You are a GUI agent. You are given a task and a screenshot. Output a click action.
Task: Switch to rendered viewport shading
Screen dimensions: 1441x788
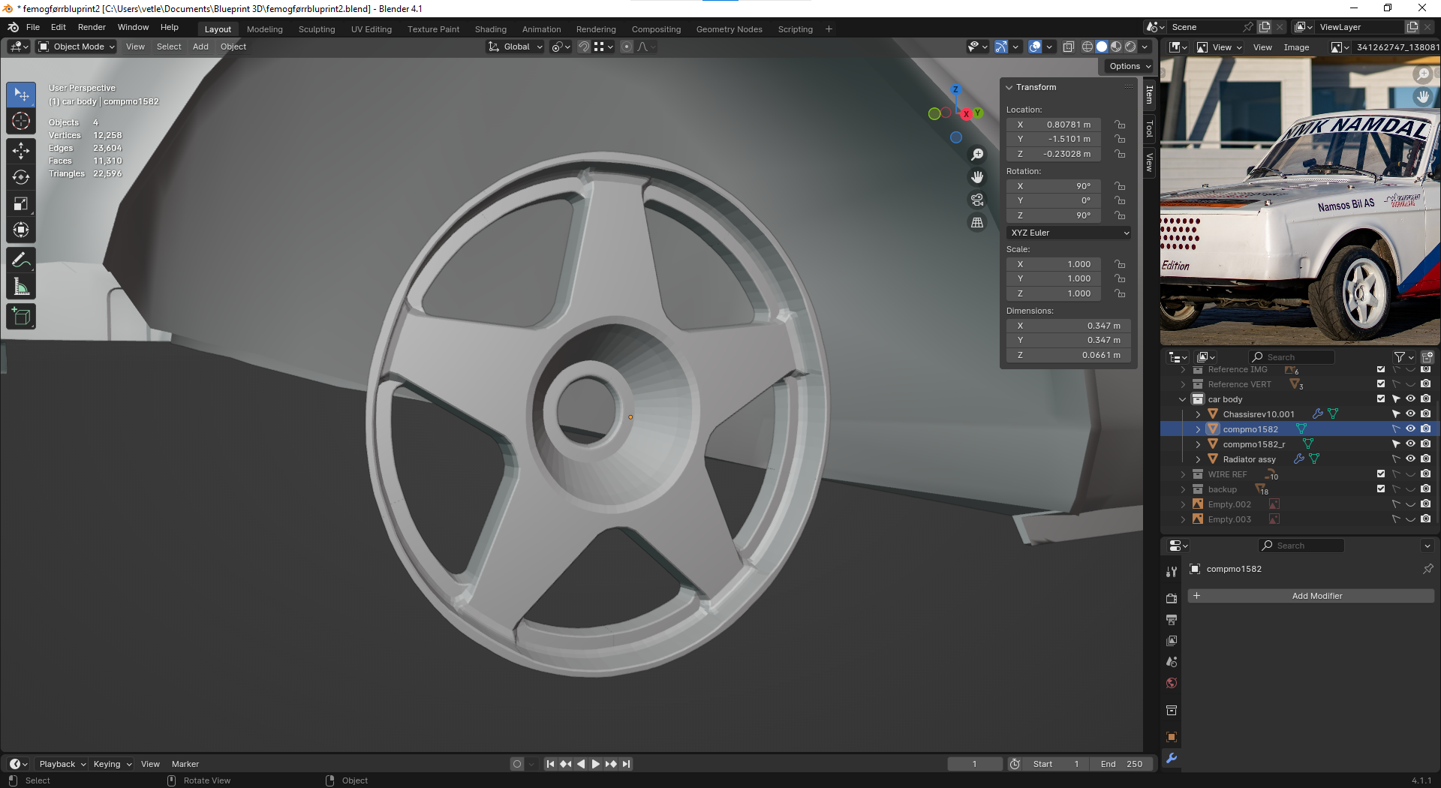pyautogui.click(x=1130, y=47)
